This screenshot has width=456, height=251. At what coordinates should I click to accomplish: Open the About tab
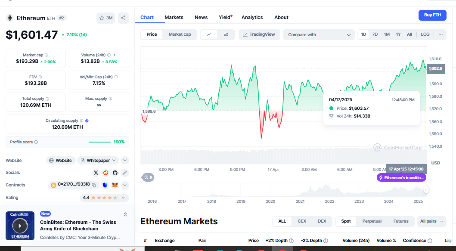(x=281, y=18)
